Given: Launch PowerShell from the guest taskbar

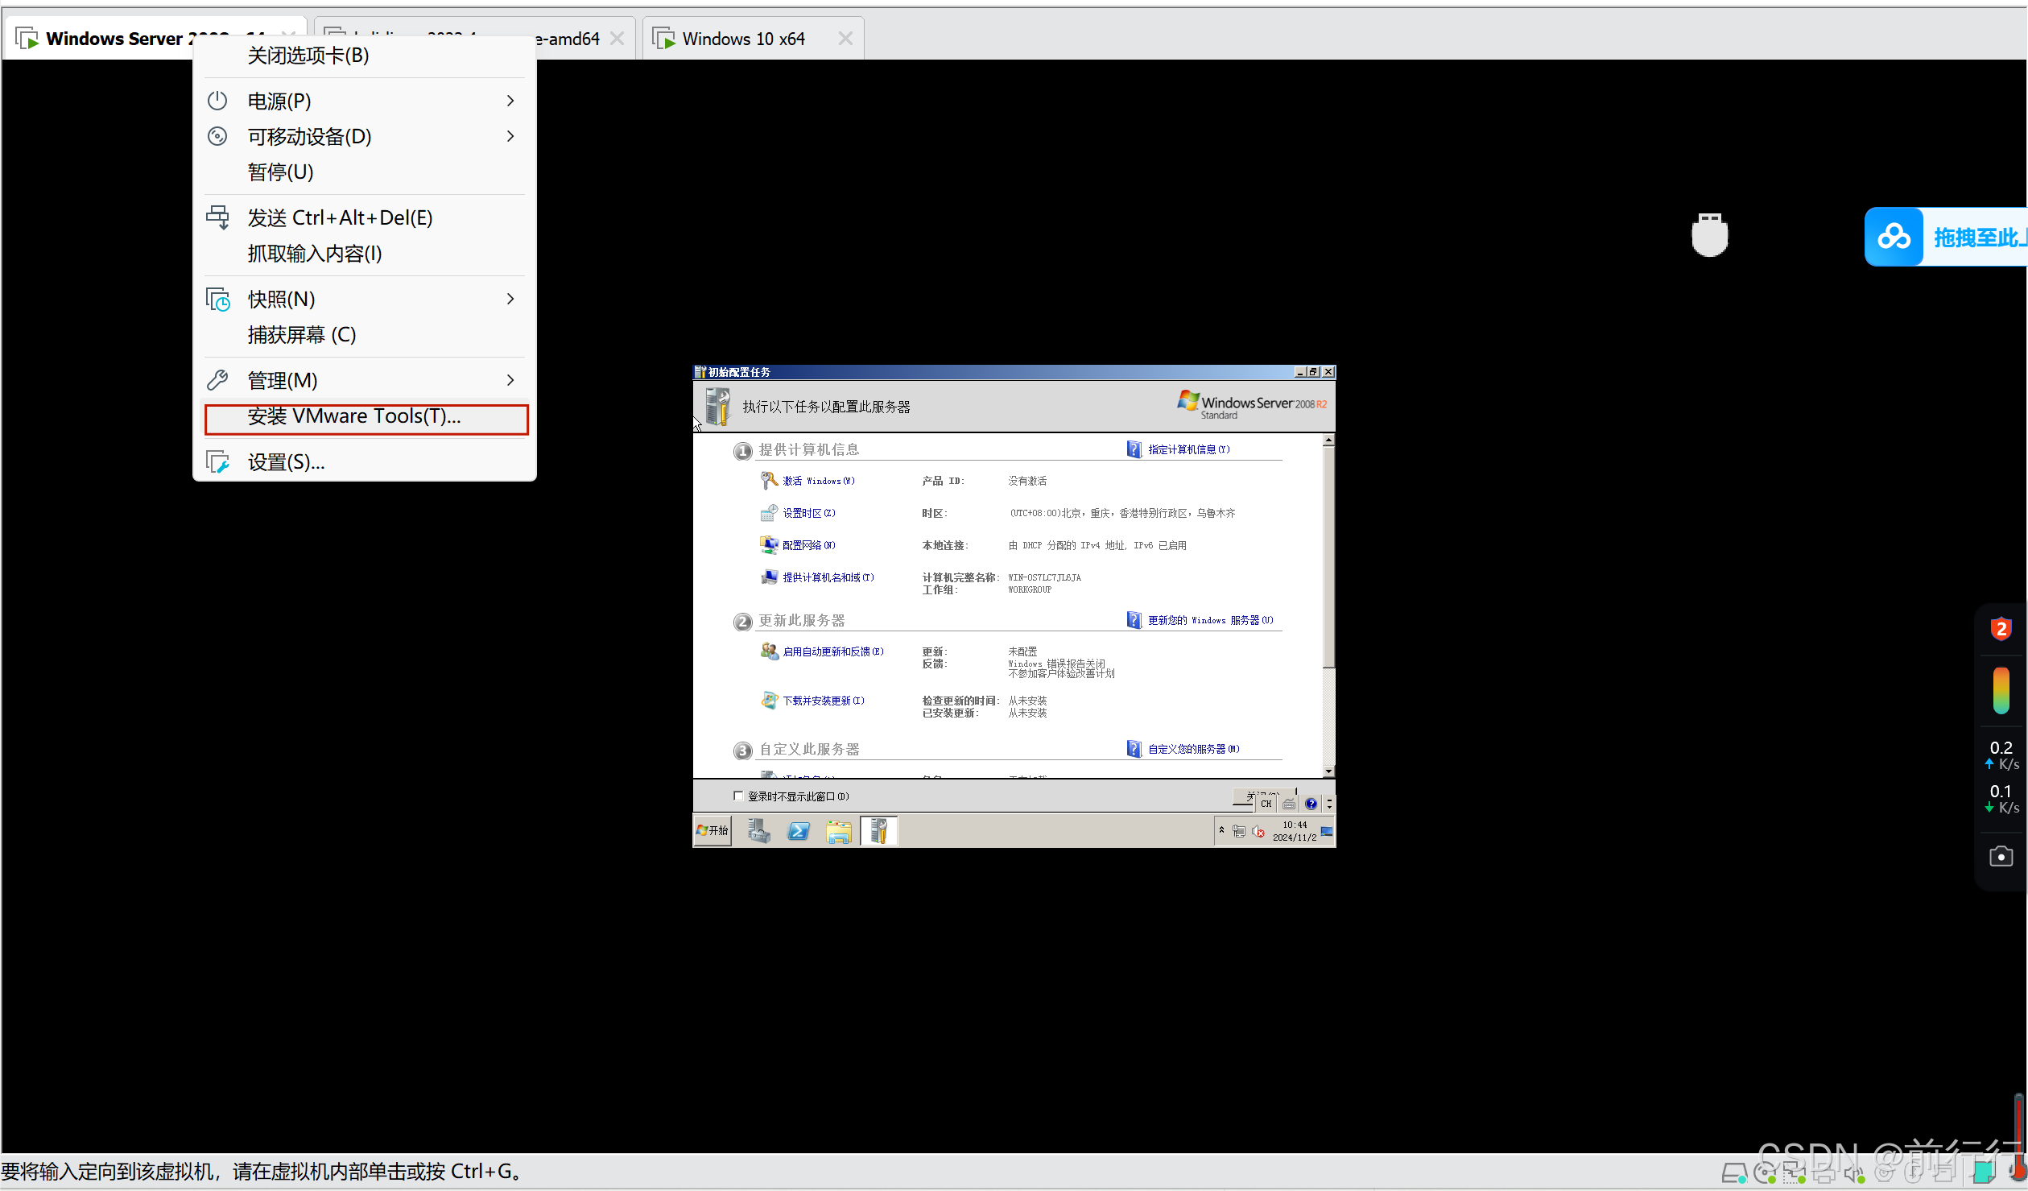Looking at the screenshot, I should tap(799, 830).
